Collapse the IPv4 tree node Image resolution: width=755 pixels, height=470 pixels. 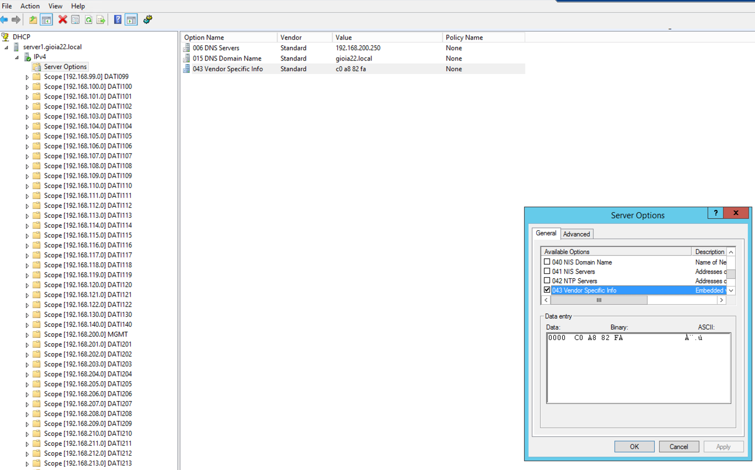[x=17, y=58]
